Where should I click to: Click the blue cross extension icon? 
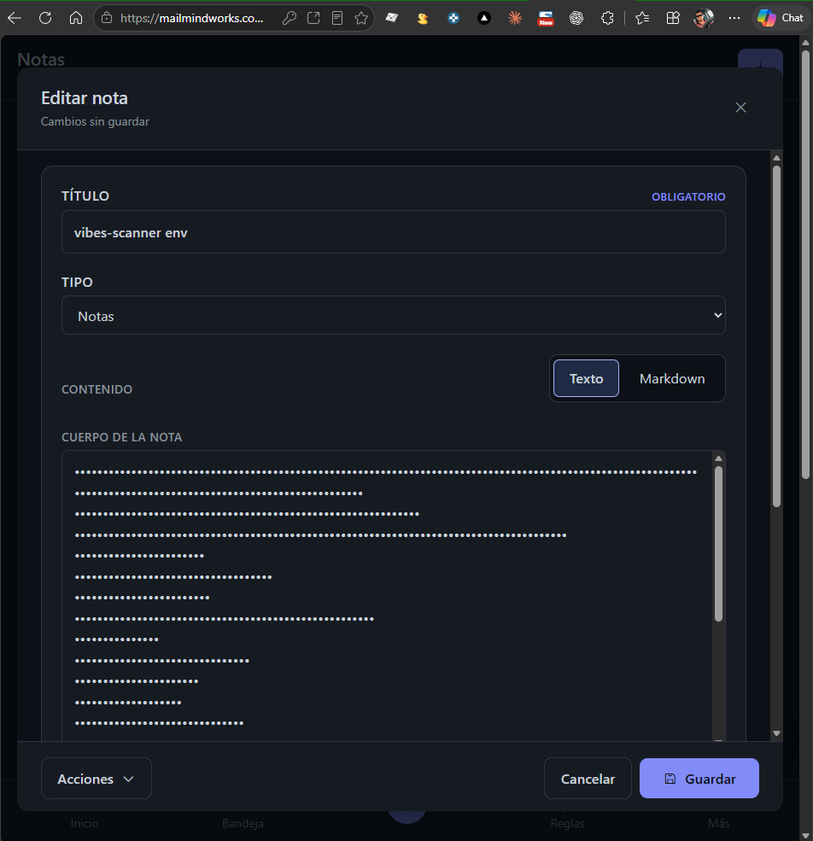pos(453,18)
